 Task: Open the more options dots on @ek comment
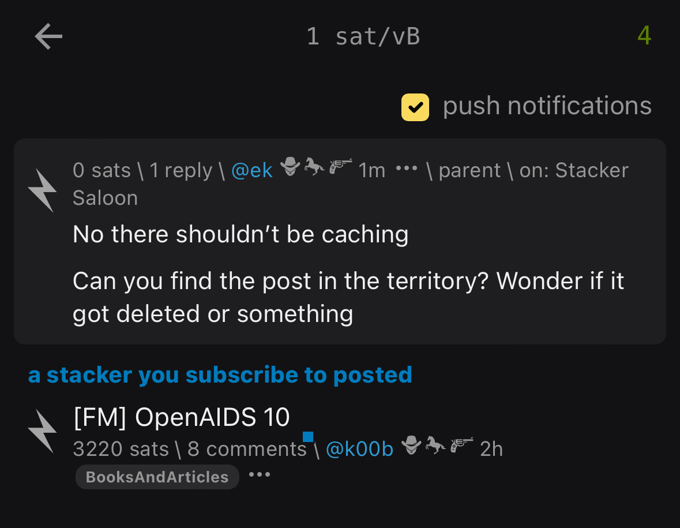point(407,168)
